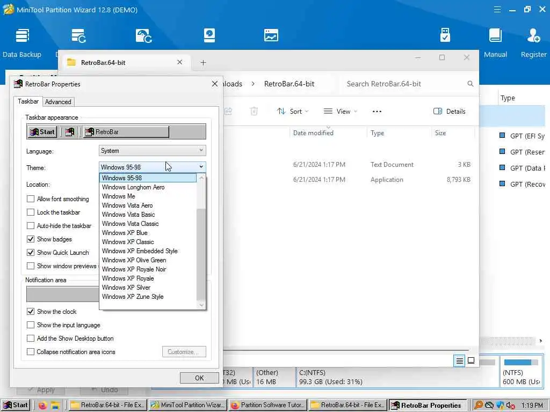This screenshot has width=550, height=412.
Task: Switch Explorer to details list view icon
Action: (x=460, y=360)
